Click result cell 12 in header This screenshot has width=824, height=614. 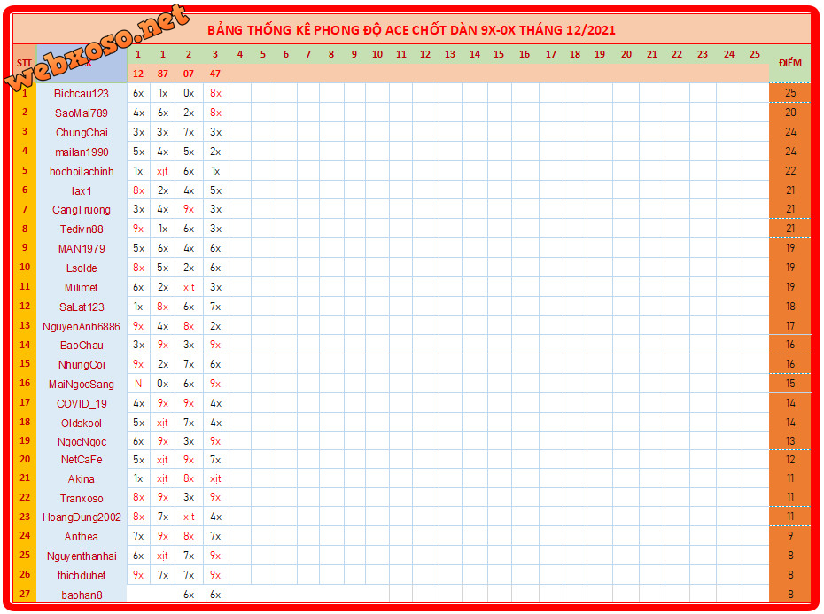(x=138, y=74)
